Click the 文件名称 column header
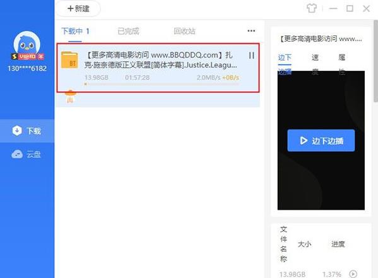Image resolution: width=378 pixels, height=278 pixels. point(283,245)
